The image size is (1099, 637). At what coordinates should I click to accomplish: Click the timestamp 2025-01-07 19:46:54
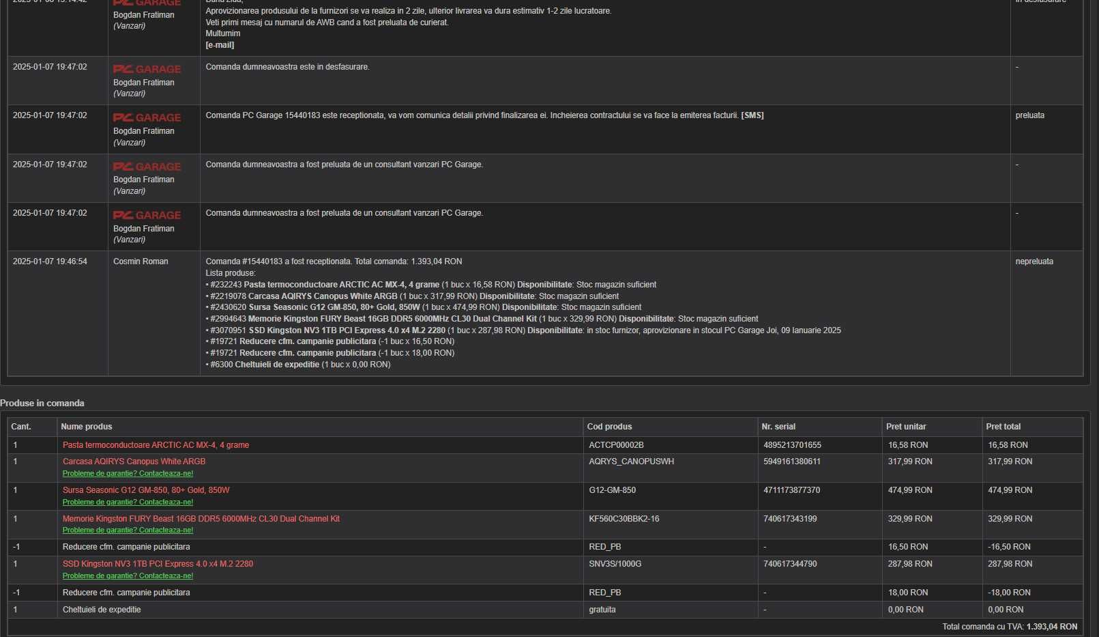50,261
